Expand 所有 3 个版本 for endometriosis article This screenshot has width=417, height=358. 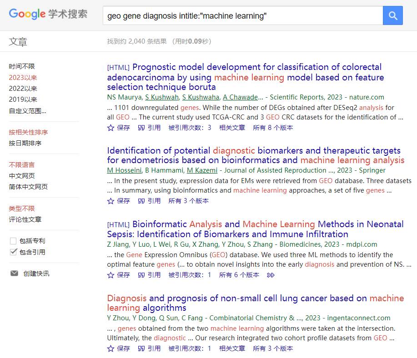[188, 201]
